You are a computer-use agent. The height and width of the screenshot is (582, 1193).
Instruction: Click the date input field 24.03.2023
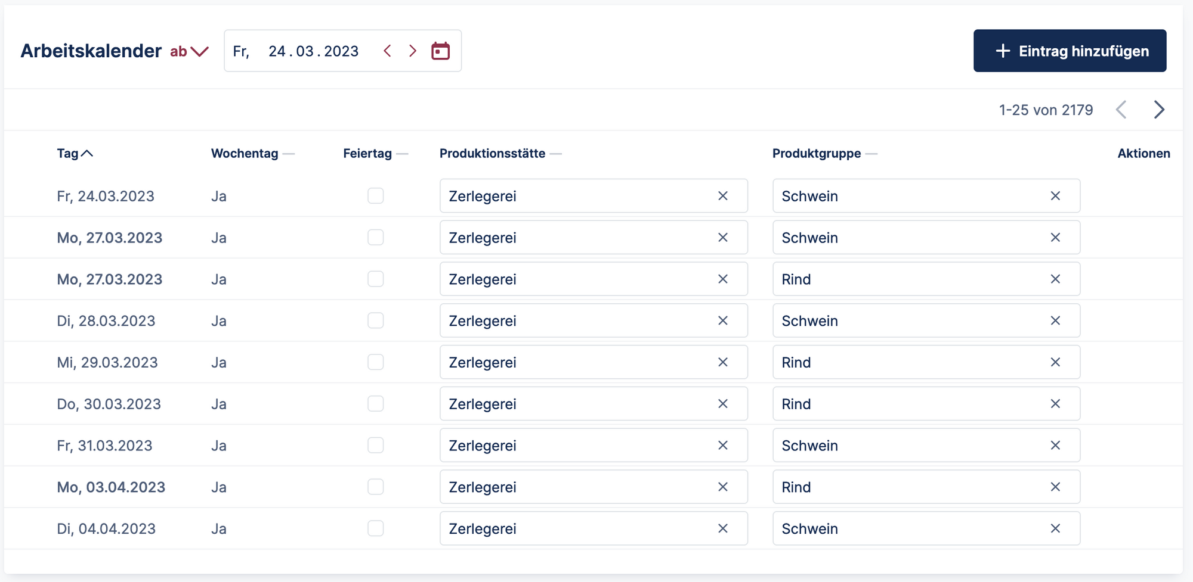(313, 51)
